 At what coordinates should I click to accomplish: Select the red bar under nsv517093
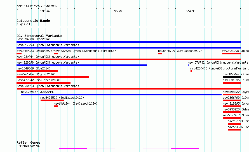[234, 124]
